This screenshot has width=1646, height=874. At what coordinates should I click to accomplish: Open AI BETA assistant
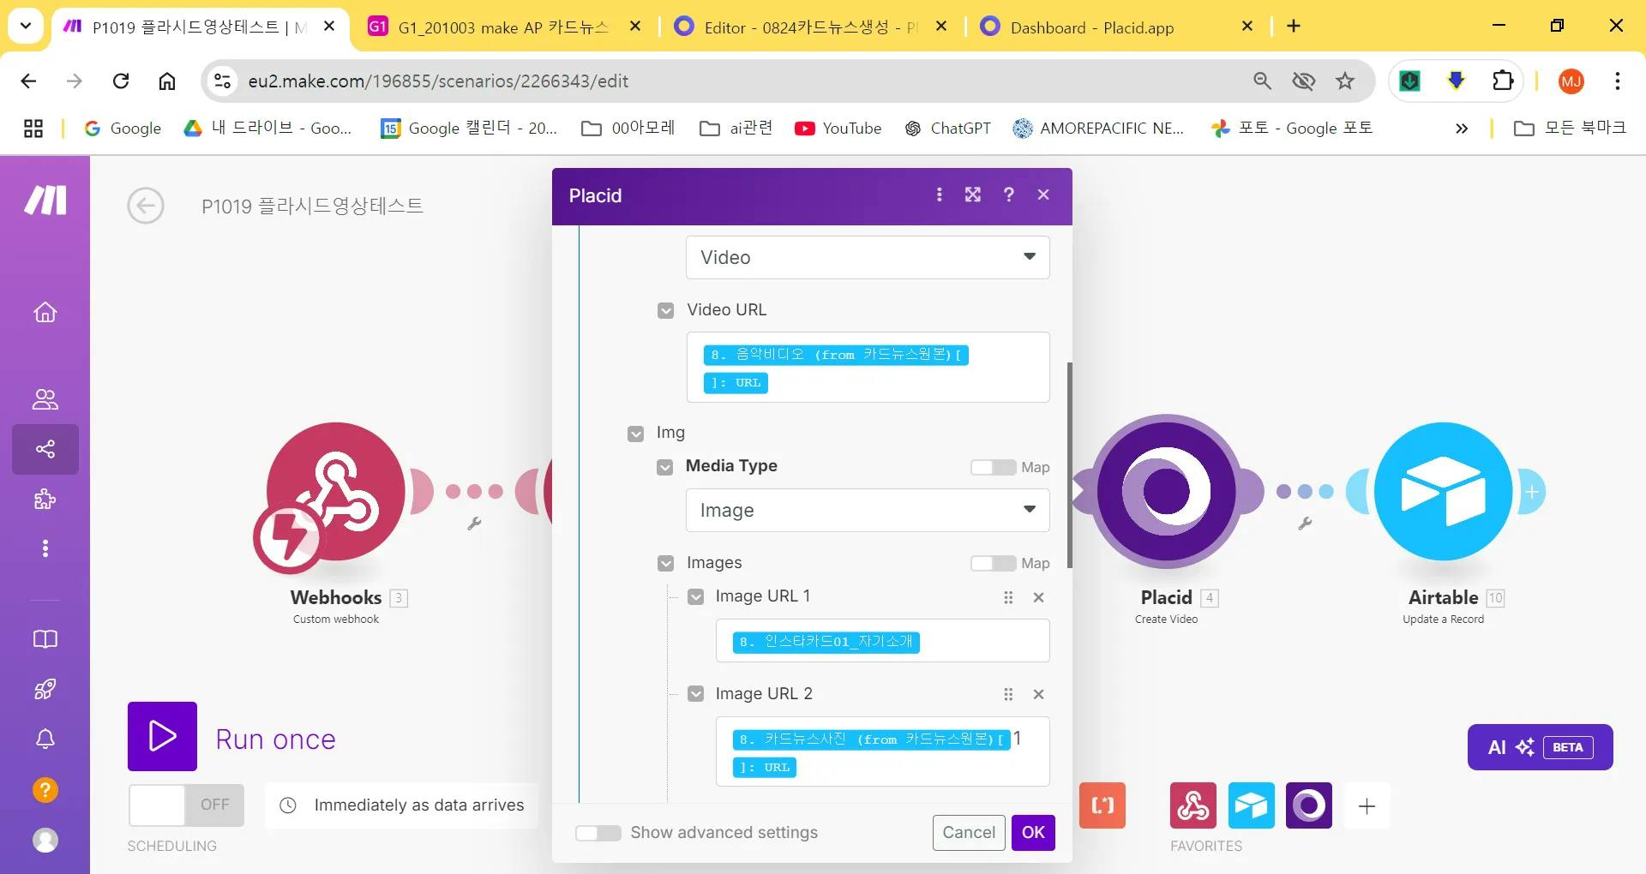click(1541, 747)
